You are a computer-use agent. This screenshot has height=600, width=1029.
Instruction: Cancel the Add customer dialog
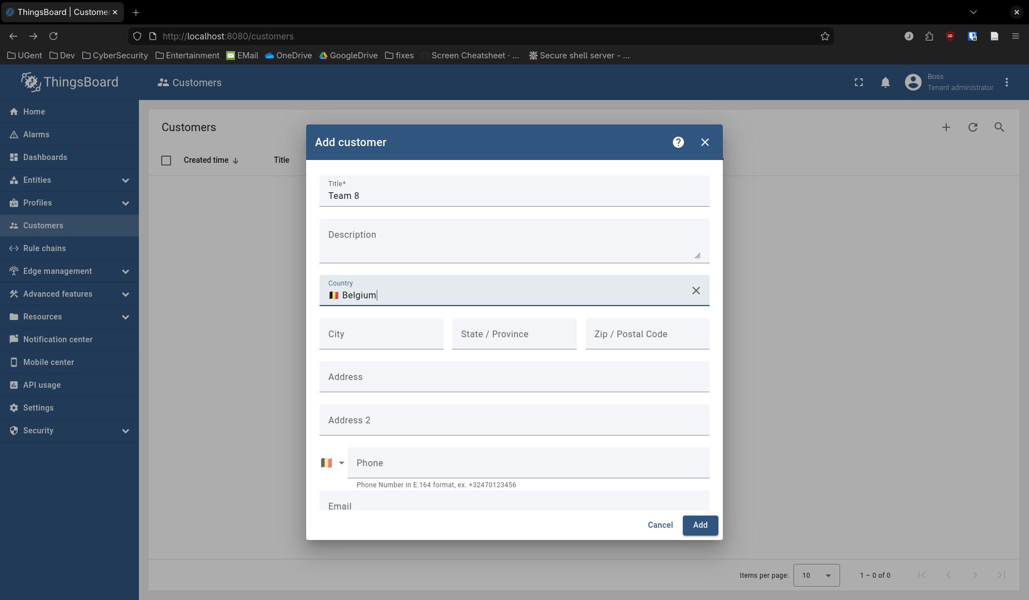tap(660, 525)
